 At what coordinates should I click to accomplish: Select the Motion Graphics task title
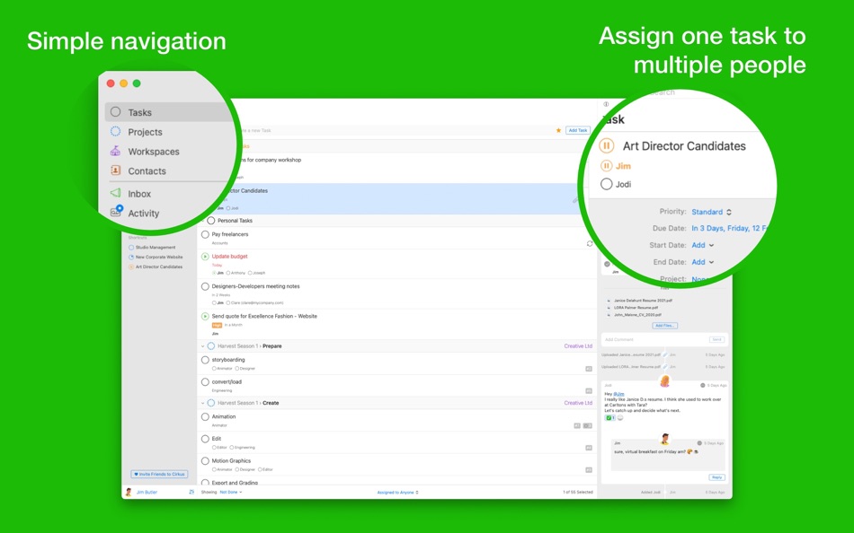231,460
